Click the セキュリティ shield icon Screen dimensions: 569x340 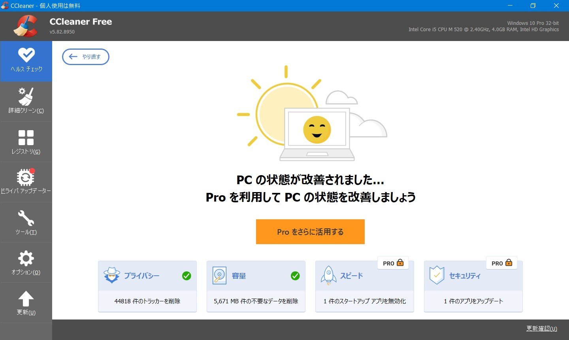click(x=437, y=275)
